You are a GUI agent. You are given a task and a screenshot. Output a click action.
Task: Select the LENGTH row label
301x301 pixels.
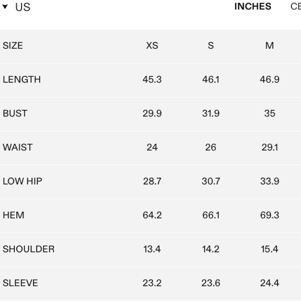pos(22,79)
